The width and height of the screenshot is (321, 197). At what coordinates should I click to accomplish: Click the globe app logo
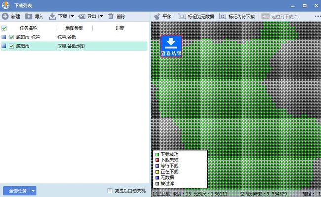[x=6, y=5]
